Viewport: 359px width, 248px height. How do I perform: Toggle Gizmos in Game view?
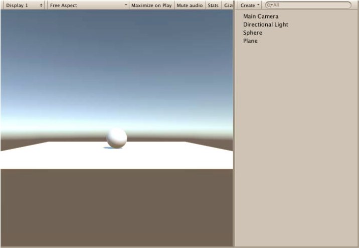pos(228,6)
